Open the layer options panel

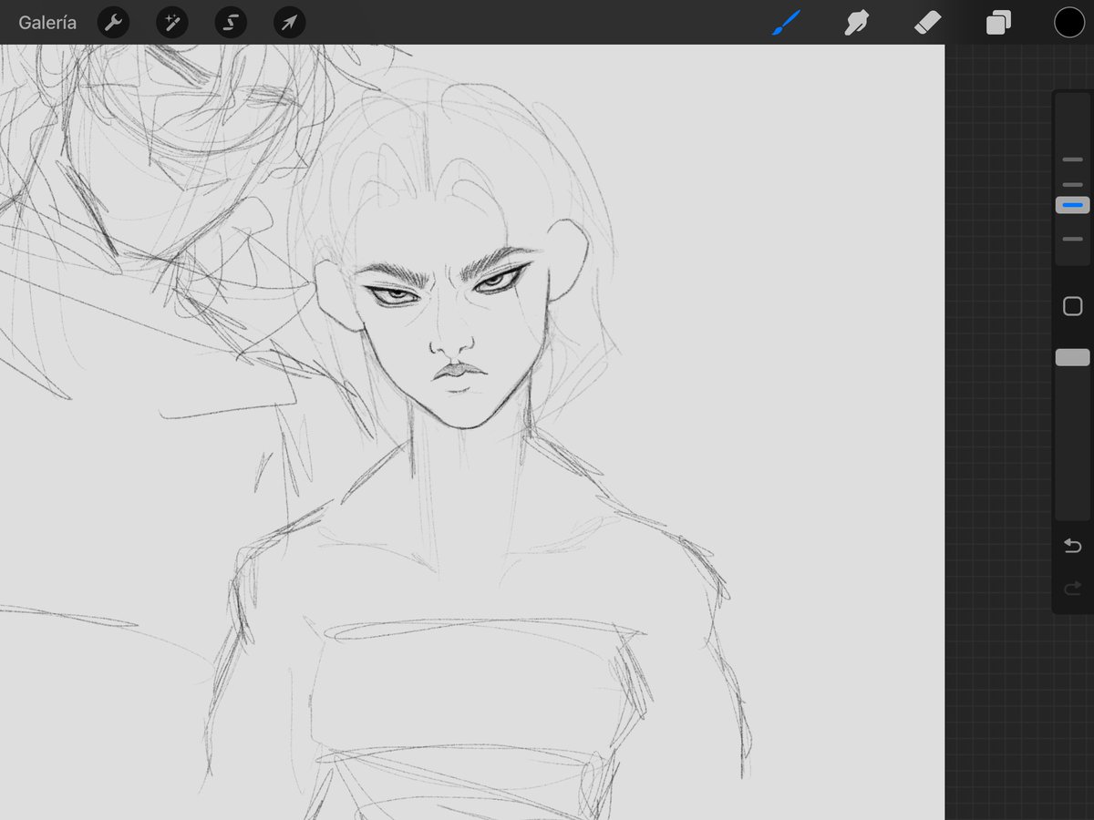pos(997,22)
